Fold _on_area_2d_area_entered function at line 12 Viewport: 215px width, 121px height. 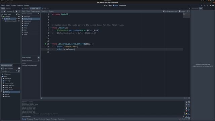tap(51, 44)
